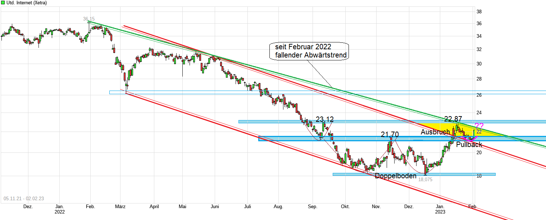Viewport: 546px width, 220px height.
Task: Click the 'Aug.' month axis label
Action: click(x=278, y=207)
